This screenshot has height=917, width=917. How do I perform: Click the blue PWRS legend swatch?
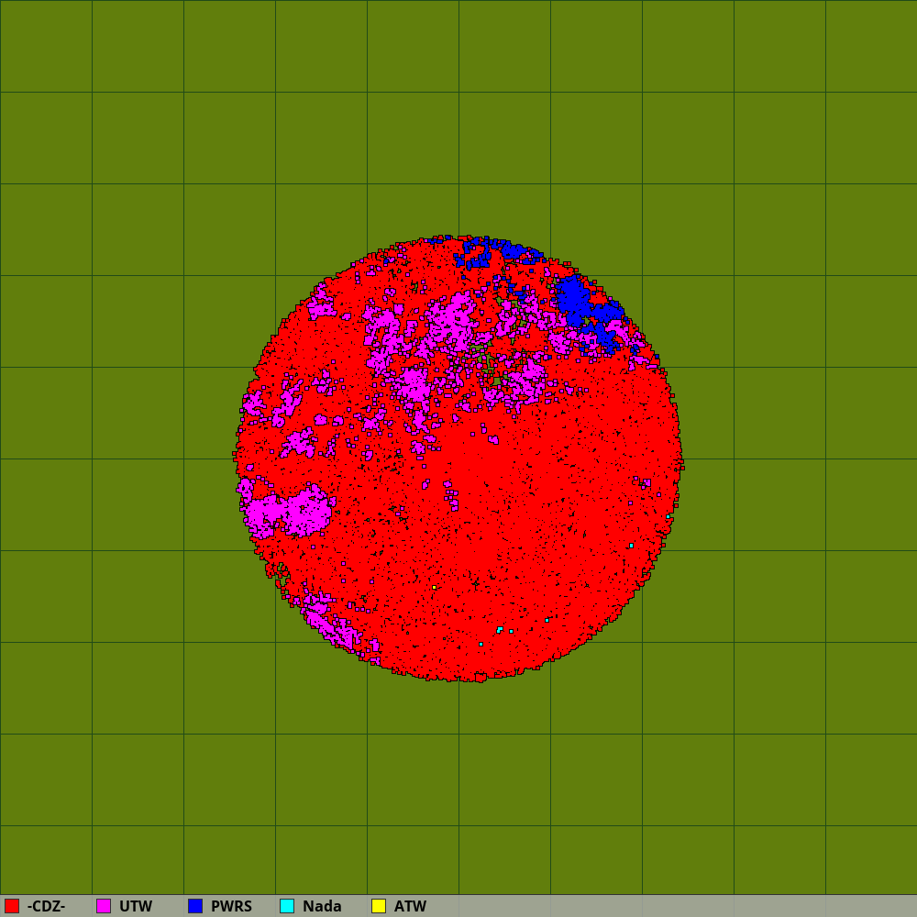[x=195, y=906]
